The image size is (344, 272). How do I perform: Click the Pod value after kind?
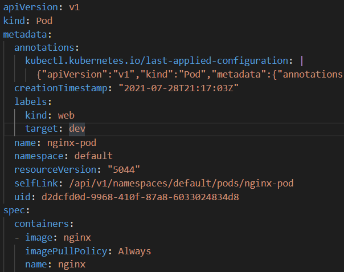tap(44, 21)
